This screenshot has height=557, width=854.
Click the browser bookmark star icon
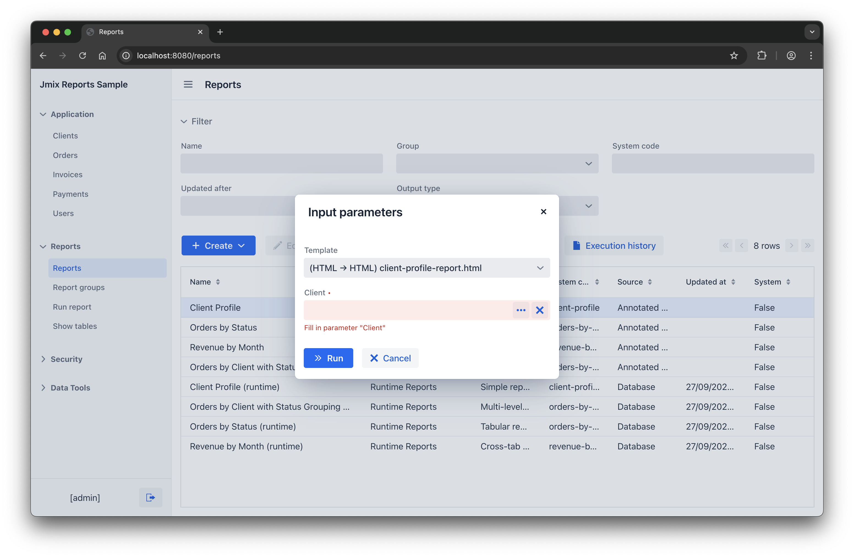point(734,56)
